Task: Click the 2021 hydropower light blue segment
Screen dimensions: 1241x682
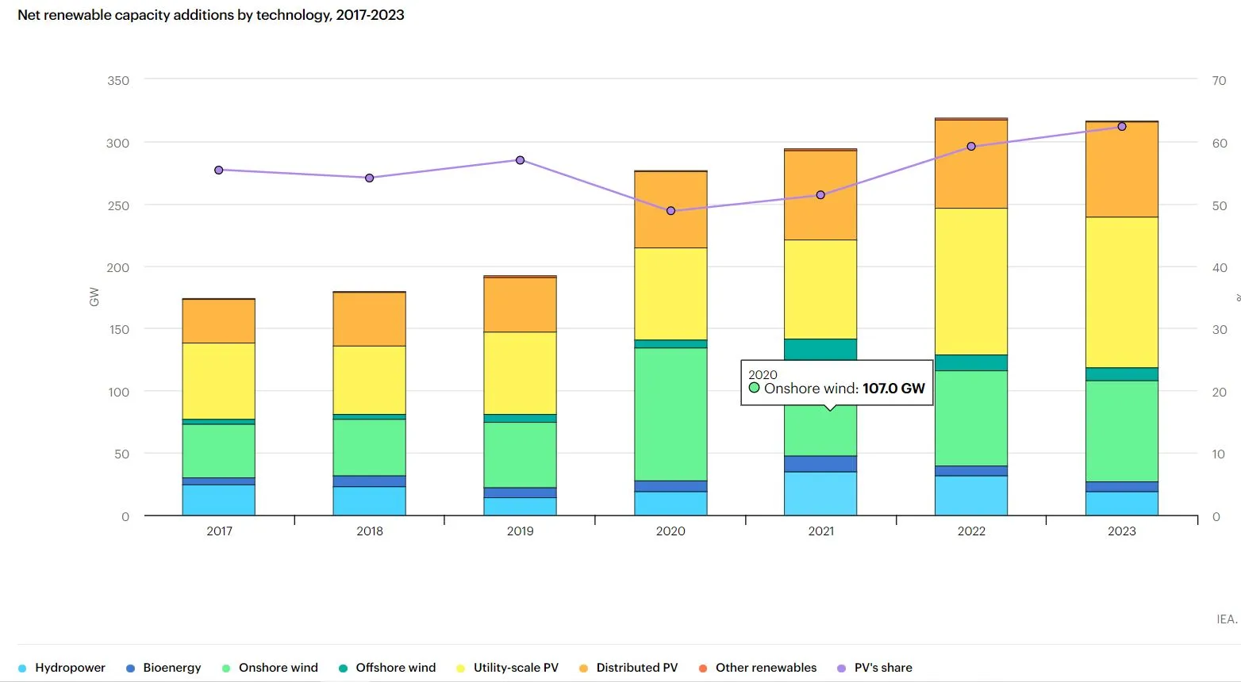Action: 821,493
